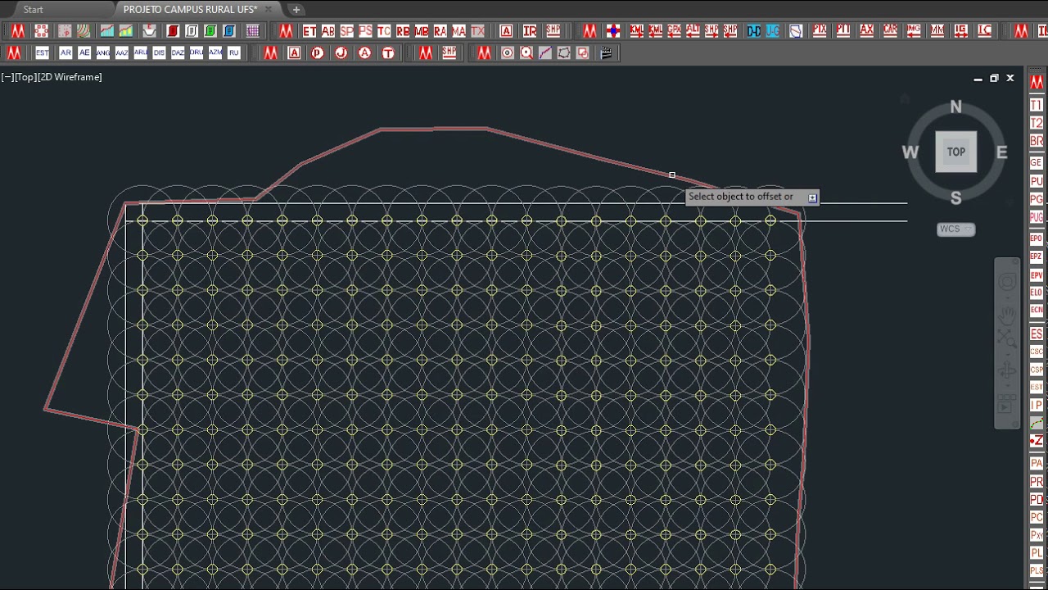1048x590 pixels.
Task: Open a new drawing tab with plus
Action: coord(296,10)
